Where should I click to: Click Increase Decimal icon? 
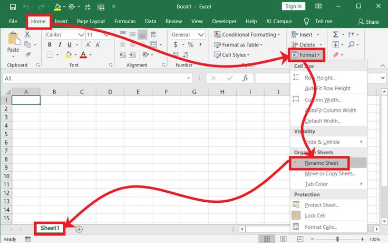(x=176, y=54)
